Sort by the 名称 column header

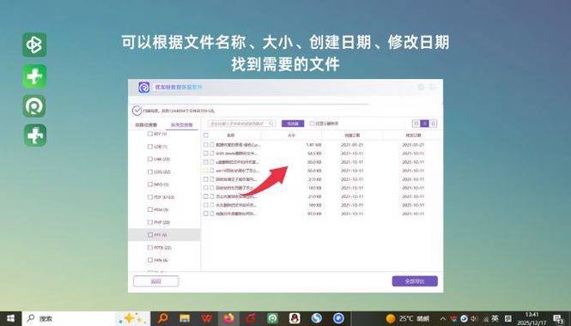coord(231,136)
